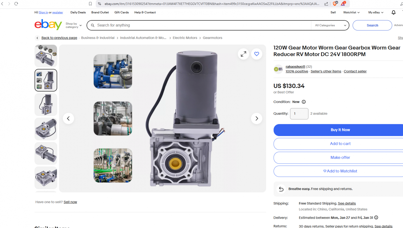Go to previous product image arrow
This screenshot has width=403, height=228.
coord(68,118)
